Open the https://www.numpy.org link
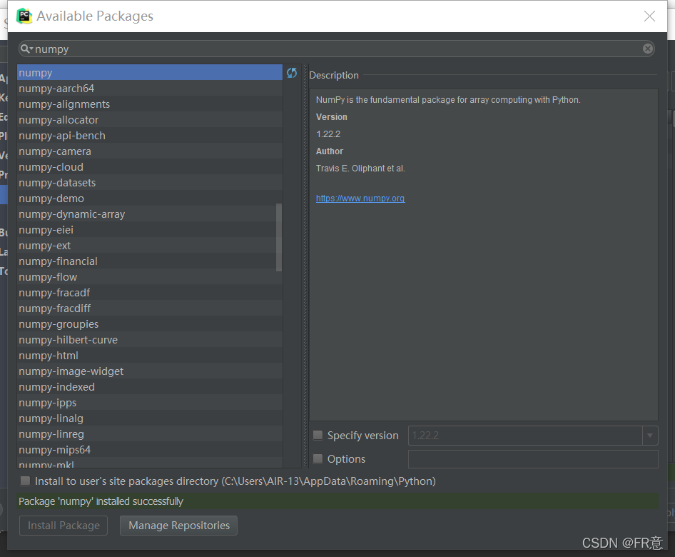This screenshot has height=557, width=675. coord(360,198)
